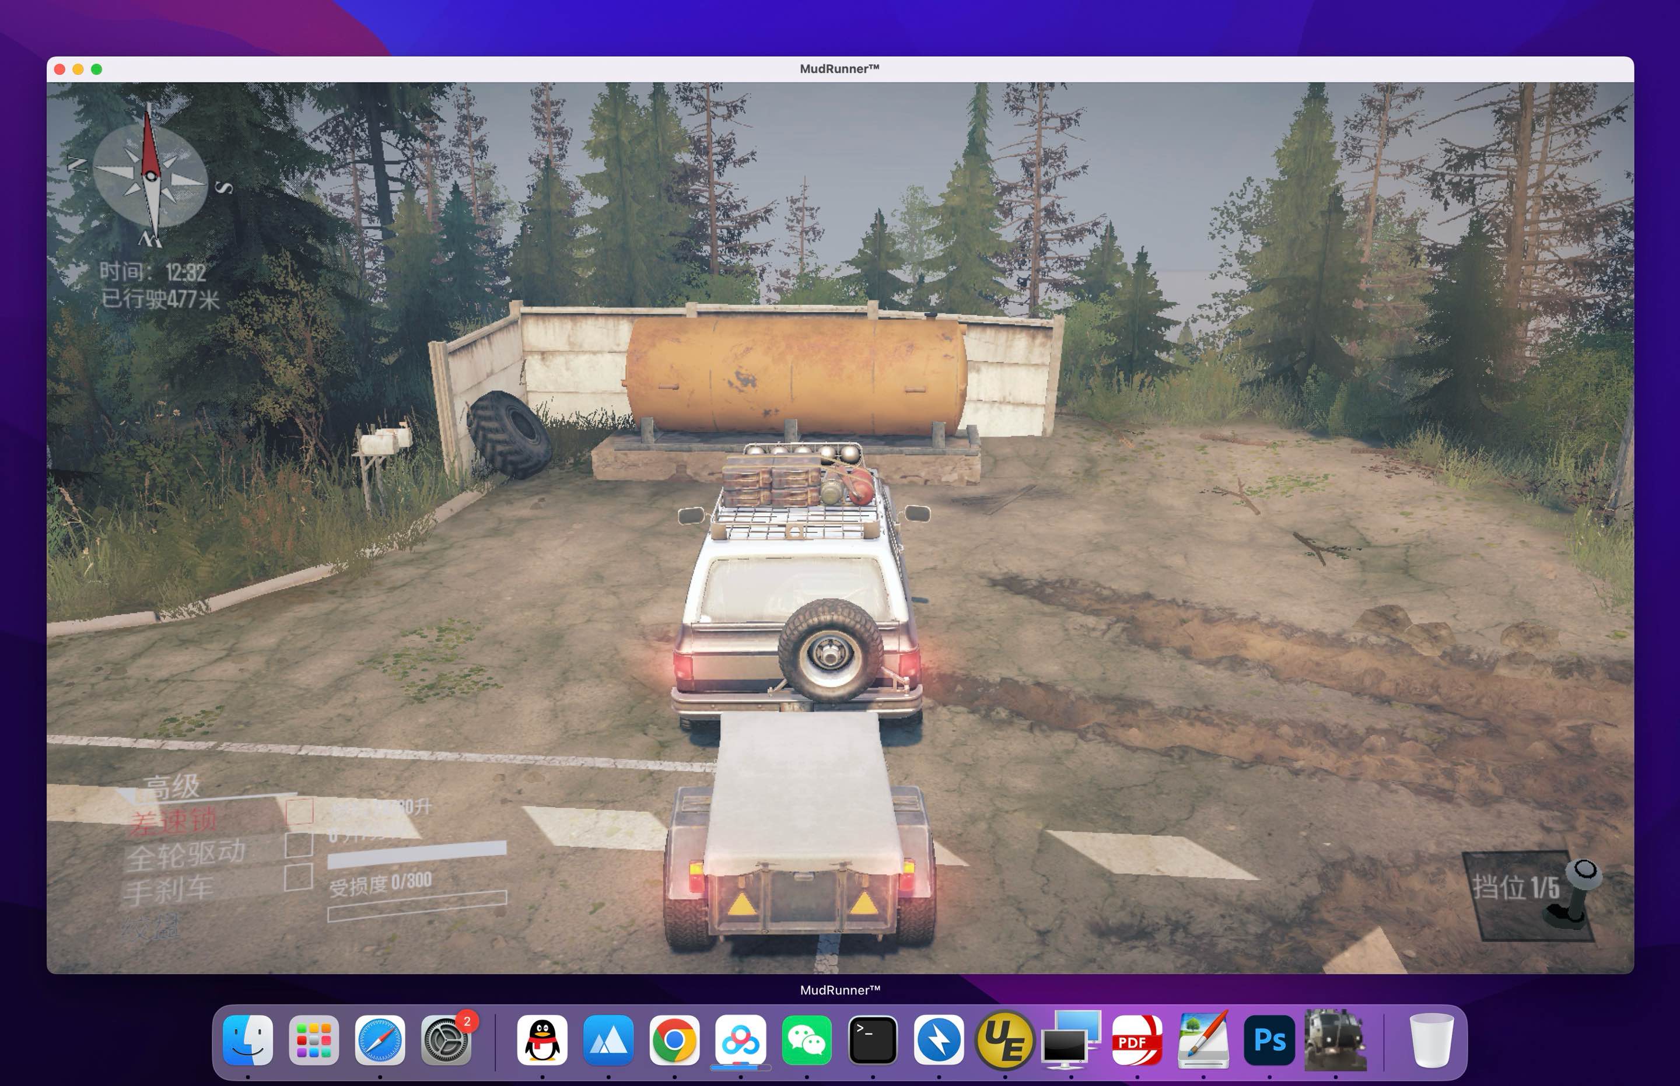Viewport: 1680px width, 1086px height.
Task: Toggle the 手刹车 checkbox
Action: (x=299, y=877)
